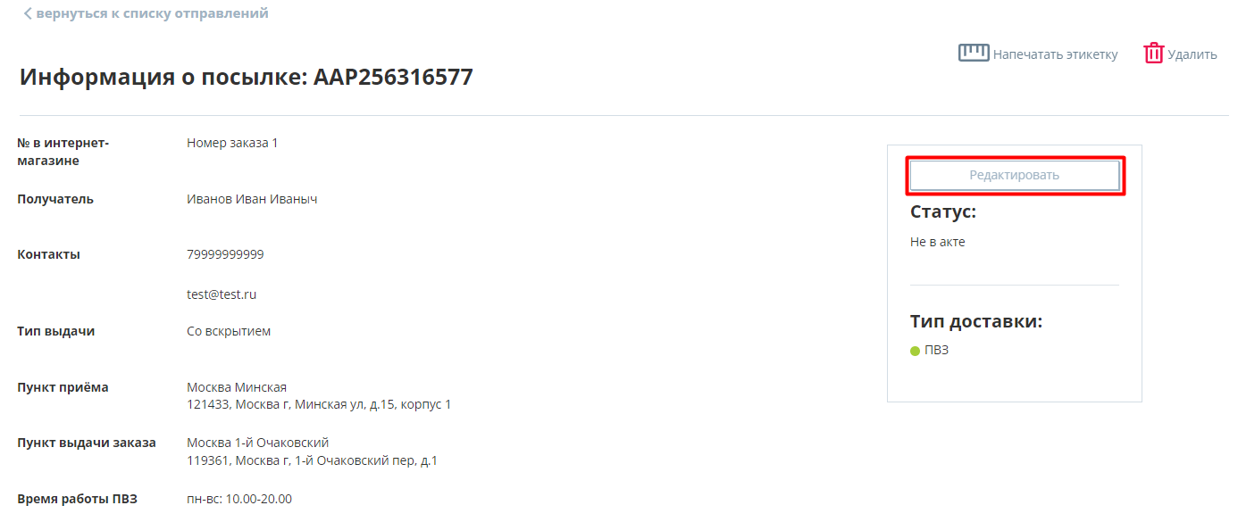This screenshot has width=1238, height=522.
Task: Click the label printer icon
Action: point(974,54)
